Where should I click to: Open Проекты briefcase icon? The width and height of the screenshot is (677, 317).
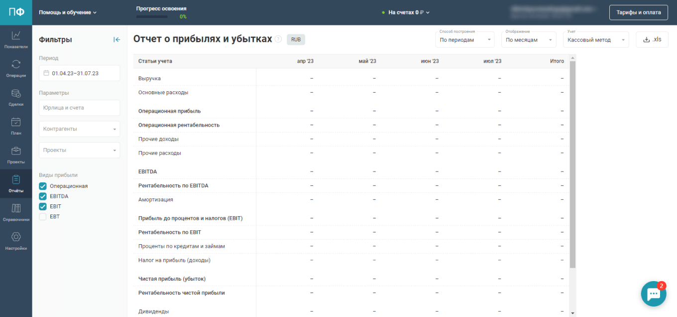click(x=16, y=151)
